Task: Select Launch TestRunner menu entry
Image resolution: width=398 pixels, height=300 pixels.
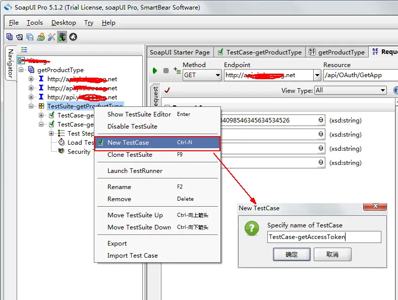Action: coord(157,170)
